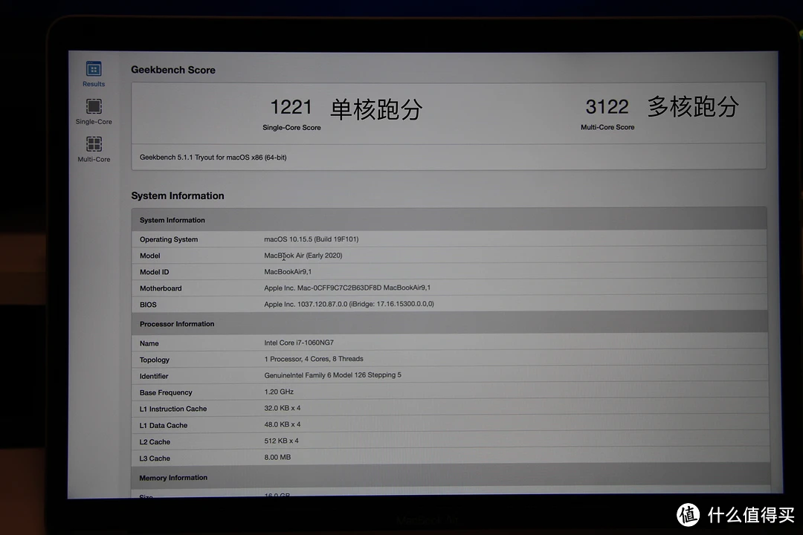Click 'Apple Inc. Mac-0CFF9C7C2B63DF8D' motherboard value
Screen dimensions: 803x535
click(347, 288)
